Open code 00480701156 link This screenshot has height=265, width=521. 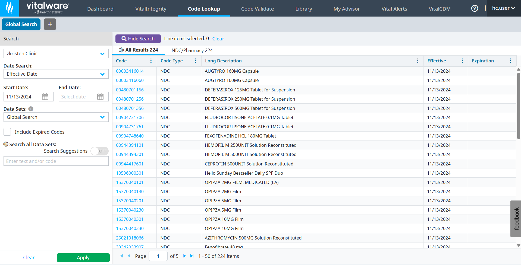pyautogui.click(x=130, y=90)
